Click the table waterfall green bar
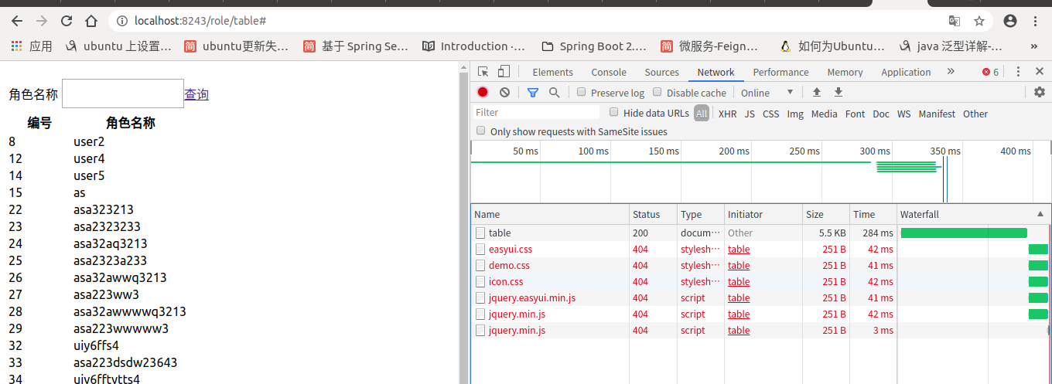Screen dimensions: 1052x384 pos(964,233)
